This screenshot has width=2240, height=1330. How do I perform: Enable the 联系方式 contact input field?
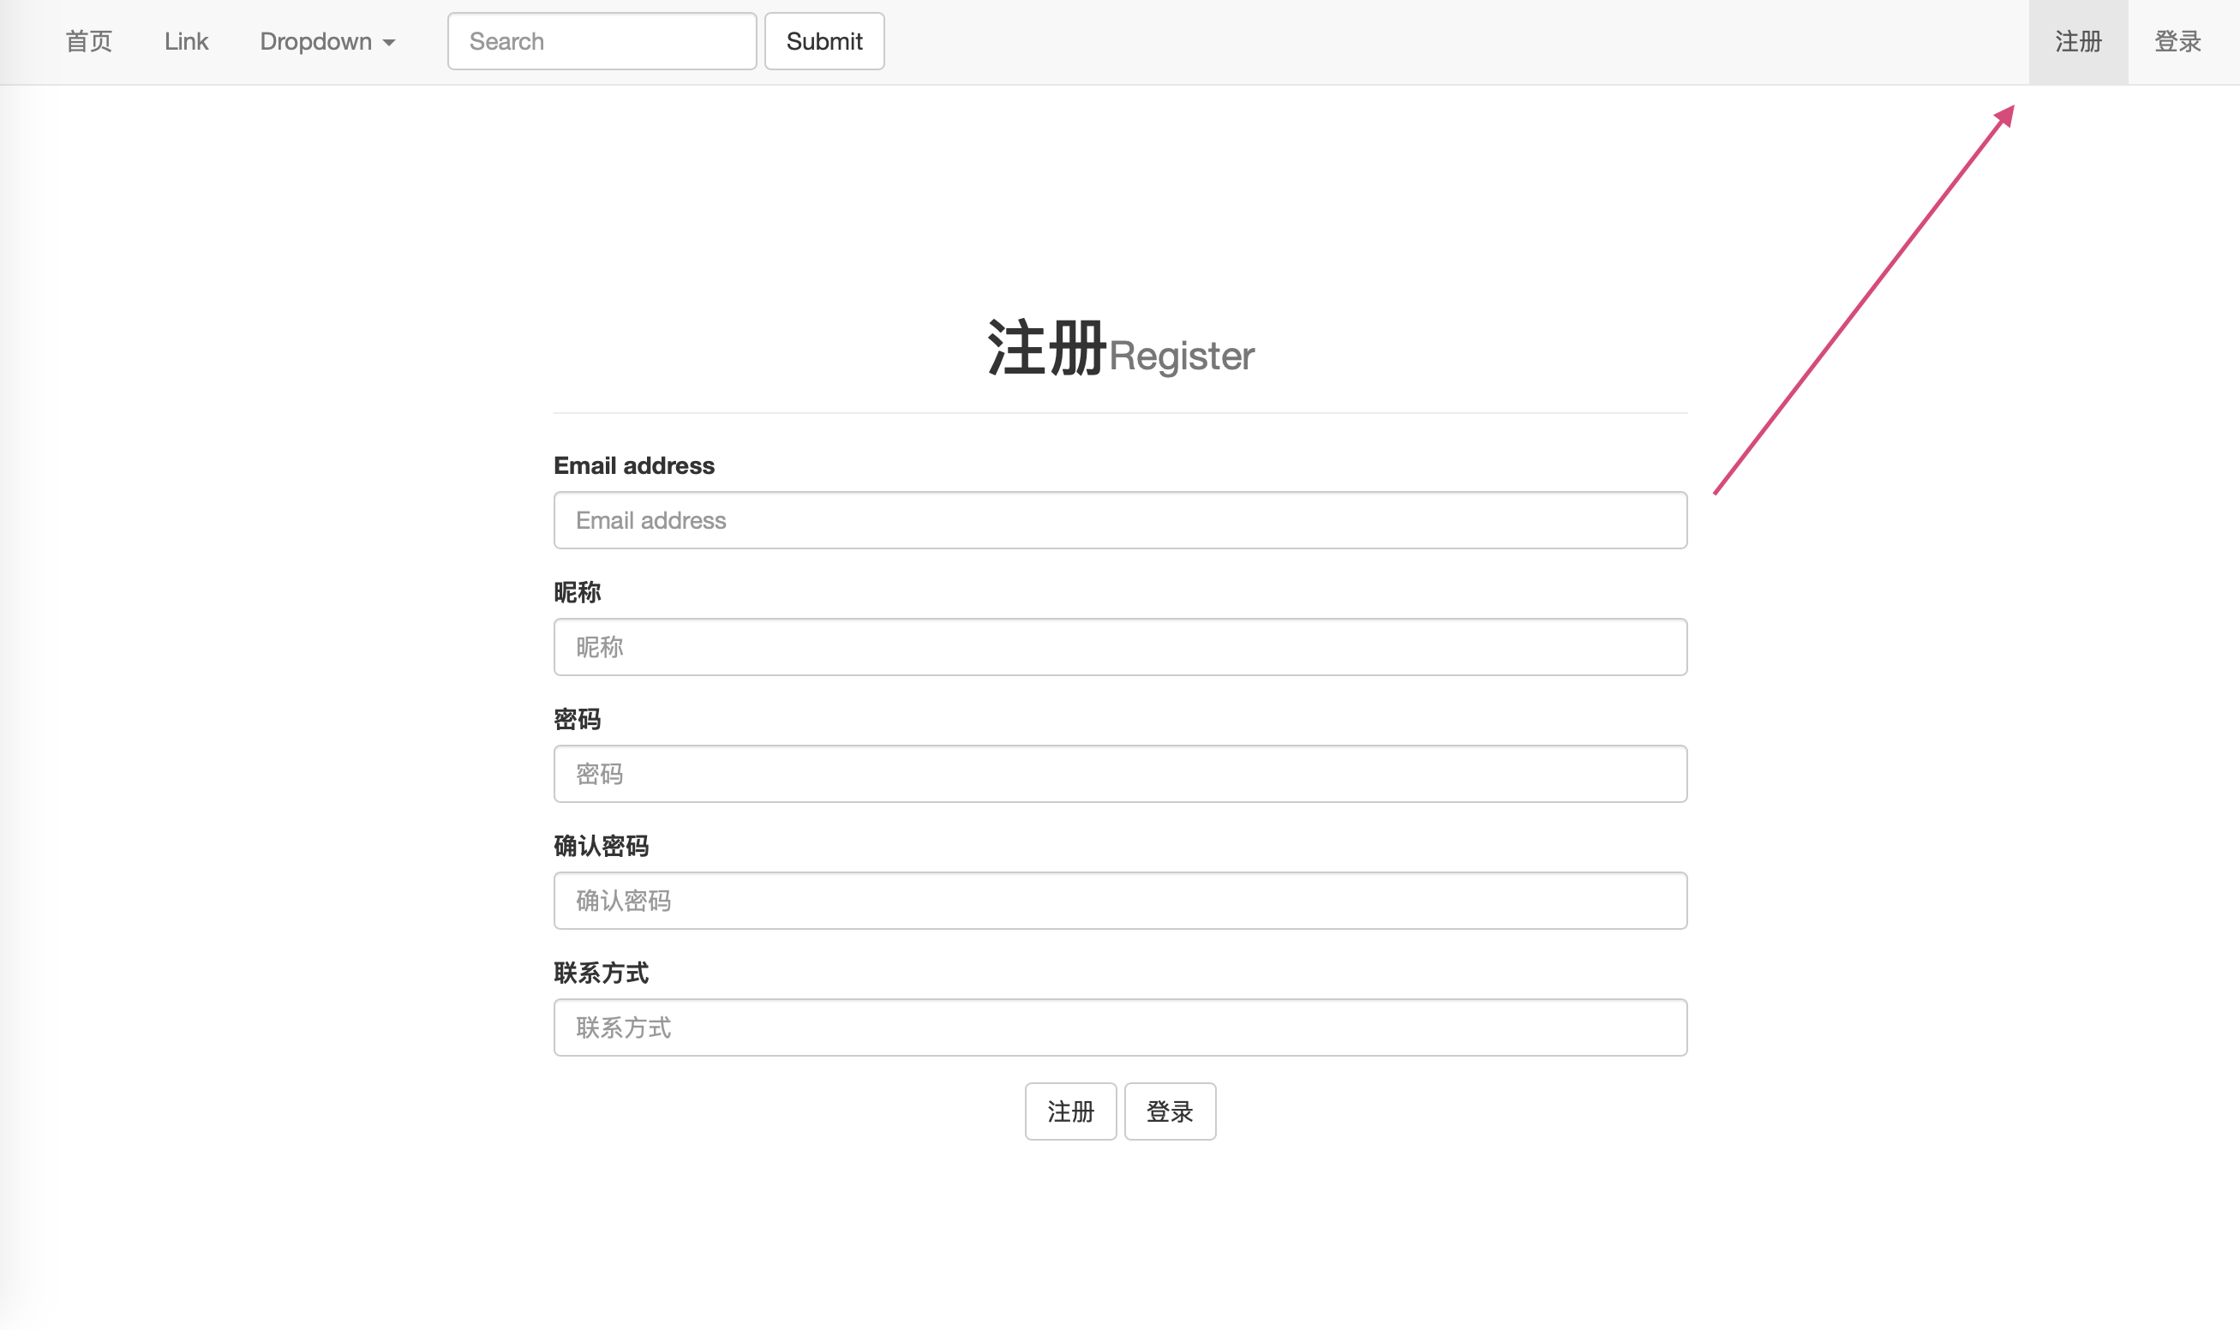tap(1121, 1027)
